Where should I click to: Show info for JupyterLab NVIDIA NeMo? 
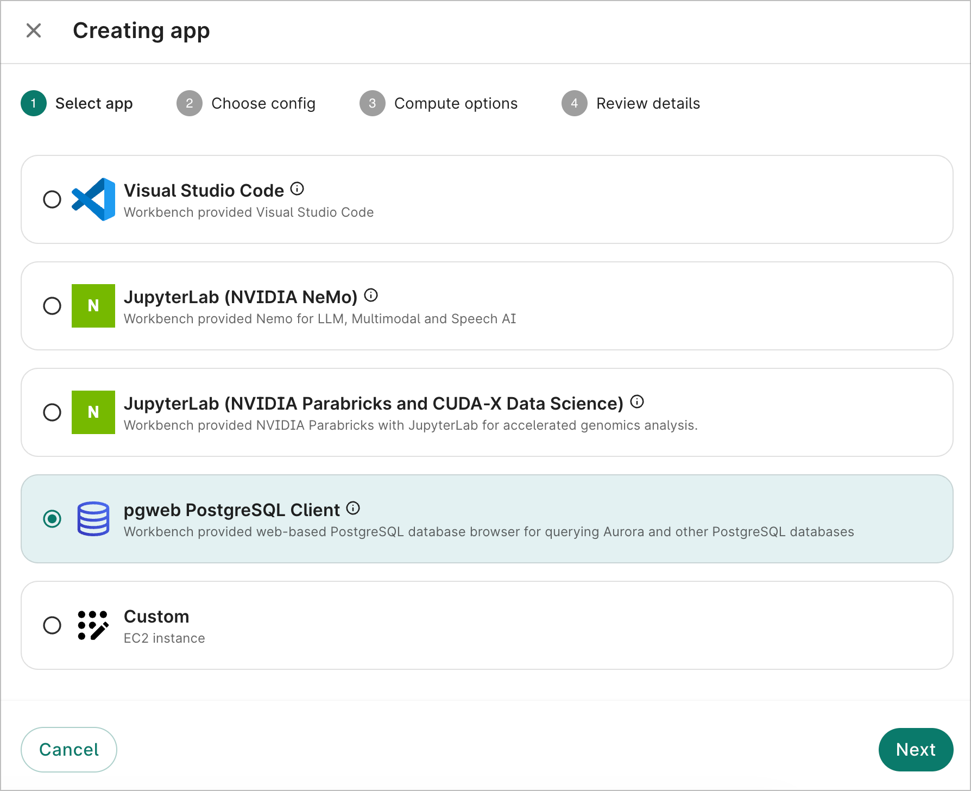pyautogui.click(x=371, y=295)
